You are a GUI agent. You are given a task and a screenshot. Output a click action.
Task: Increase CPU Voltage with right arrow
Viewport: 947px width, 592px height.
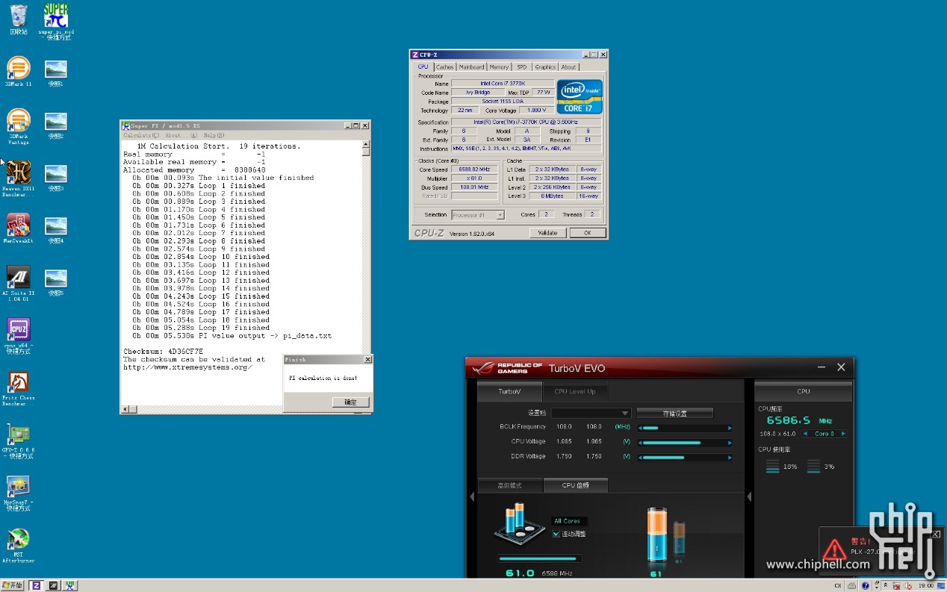pyautogui.click(x=730, y=443)
